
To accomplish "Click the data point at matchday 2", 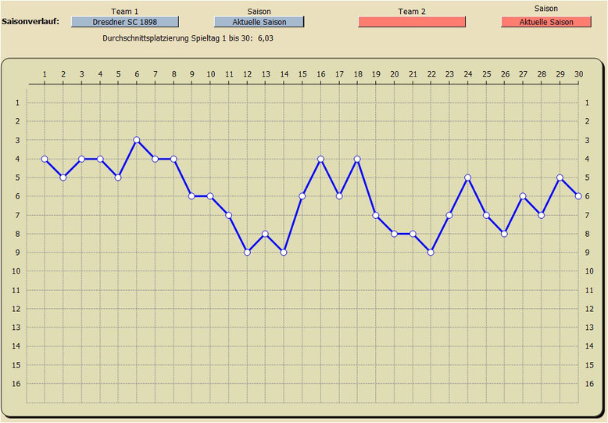I will pos(63,177).
